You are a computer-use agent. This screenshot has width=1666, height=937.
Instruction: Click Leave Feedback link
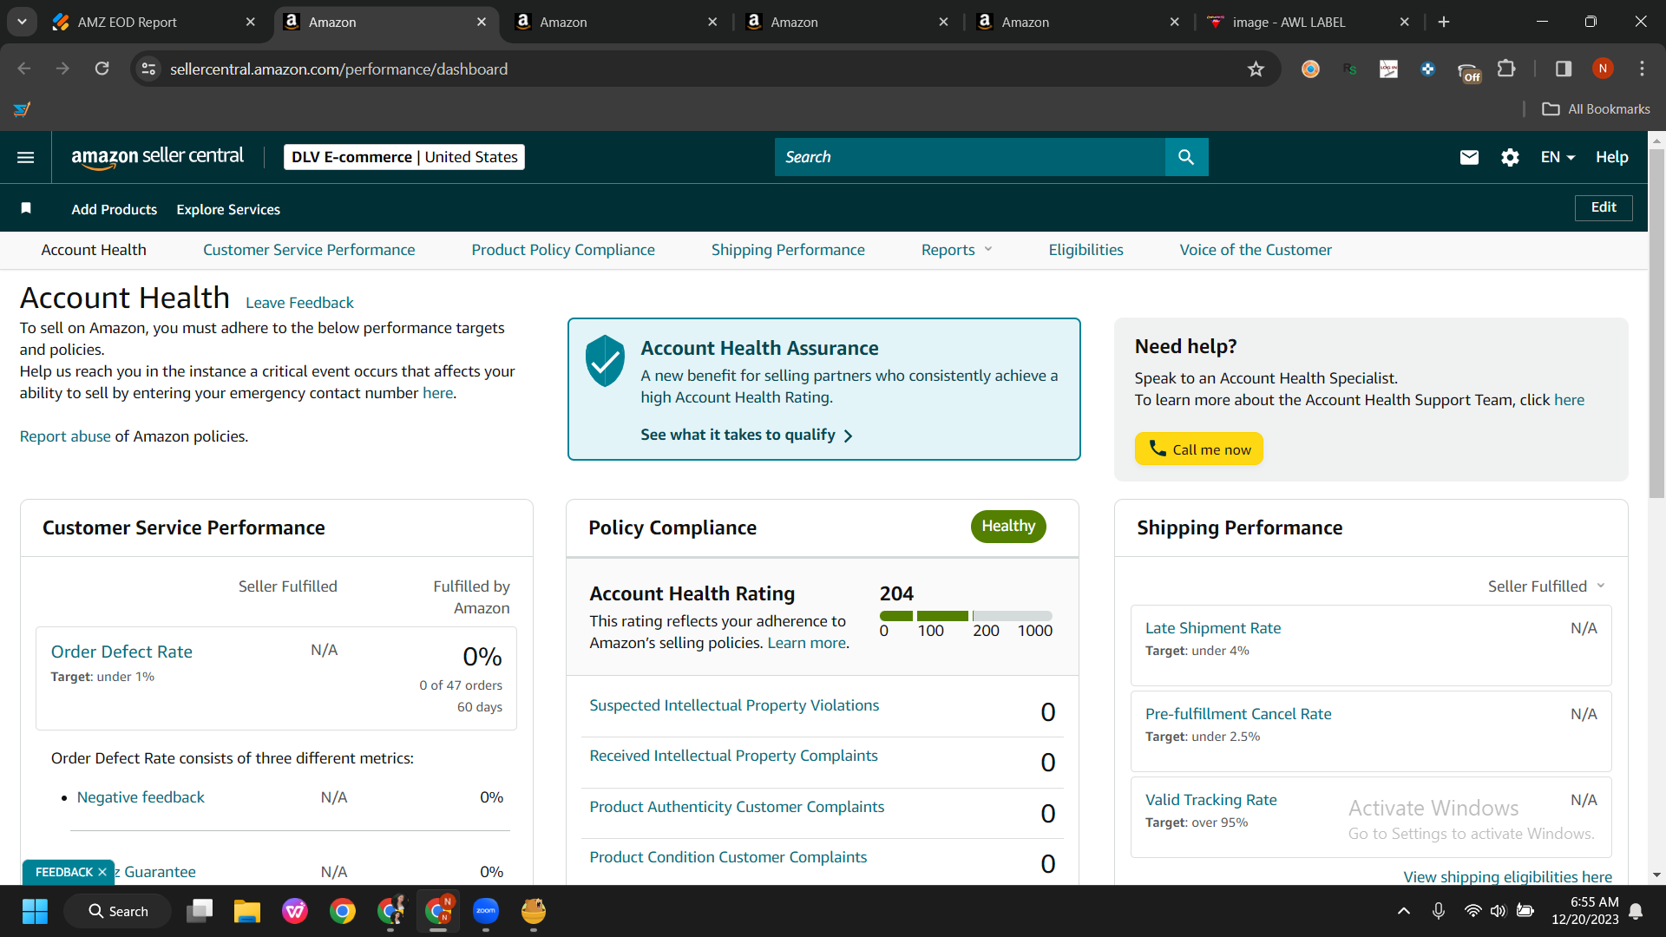point(299,303)
